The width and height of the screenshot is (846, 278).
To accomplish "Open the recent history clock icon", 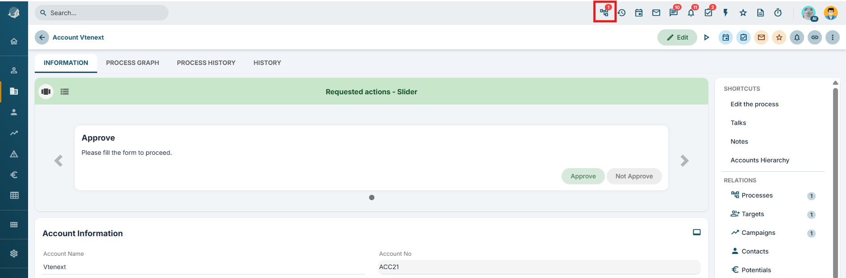I will point(621,13).
